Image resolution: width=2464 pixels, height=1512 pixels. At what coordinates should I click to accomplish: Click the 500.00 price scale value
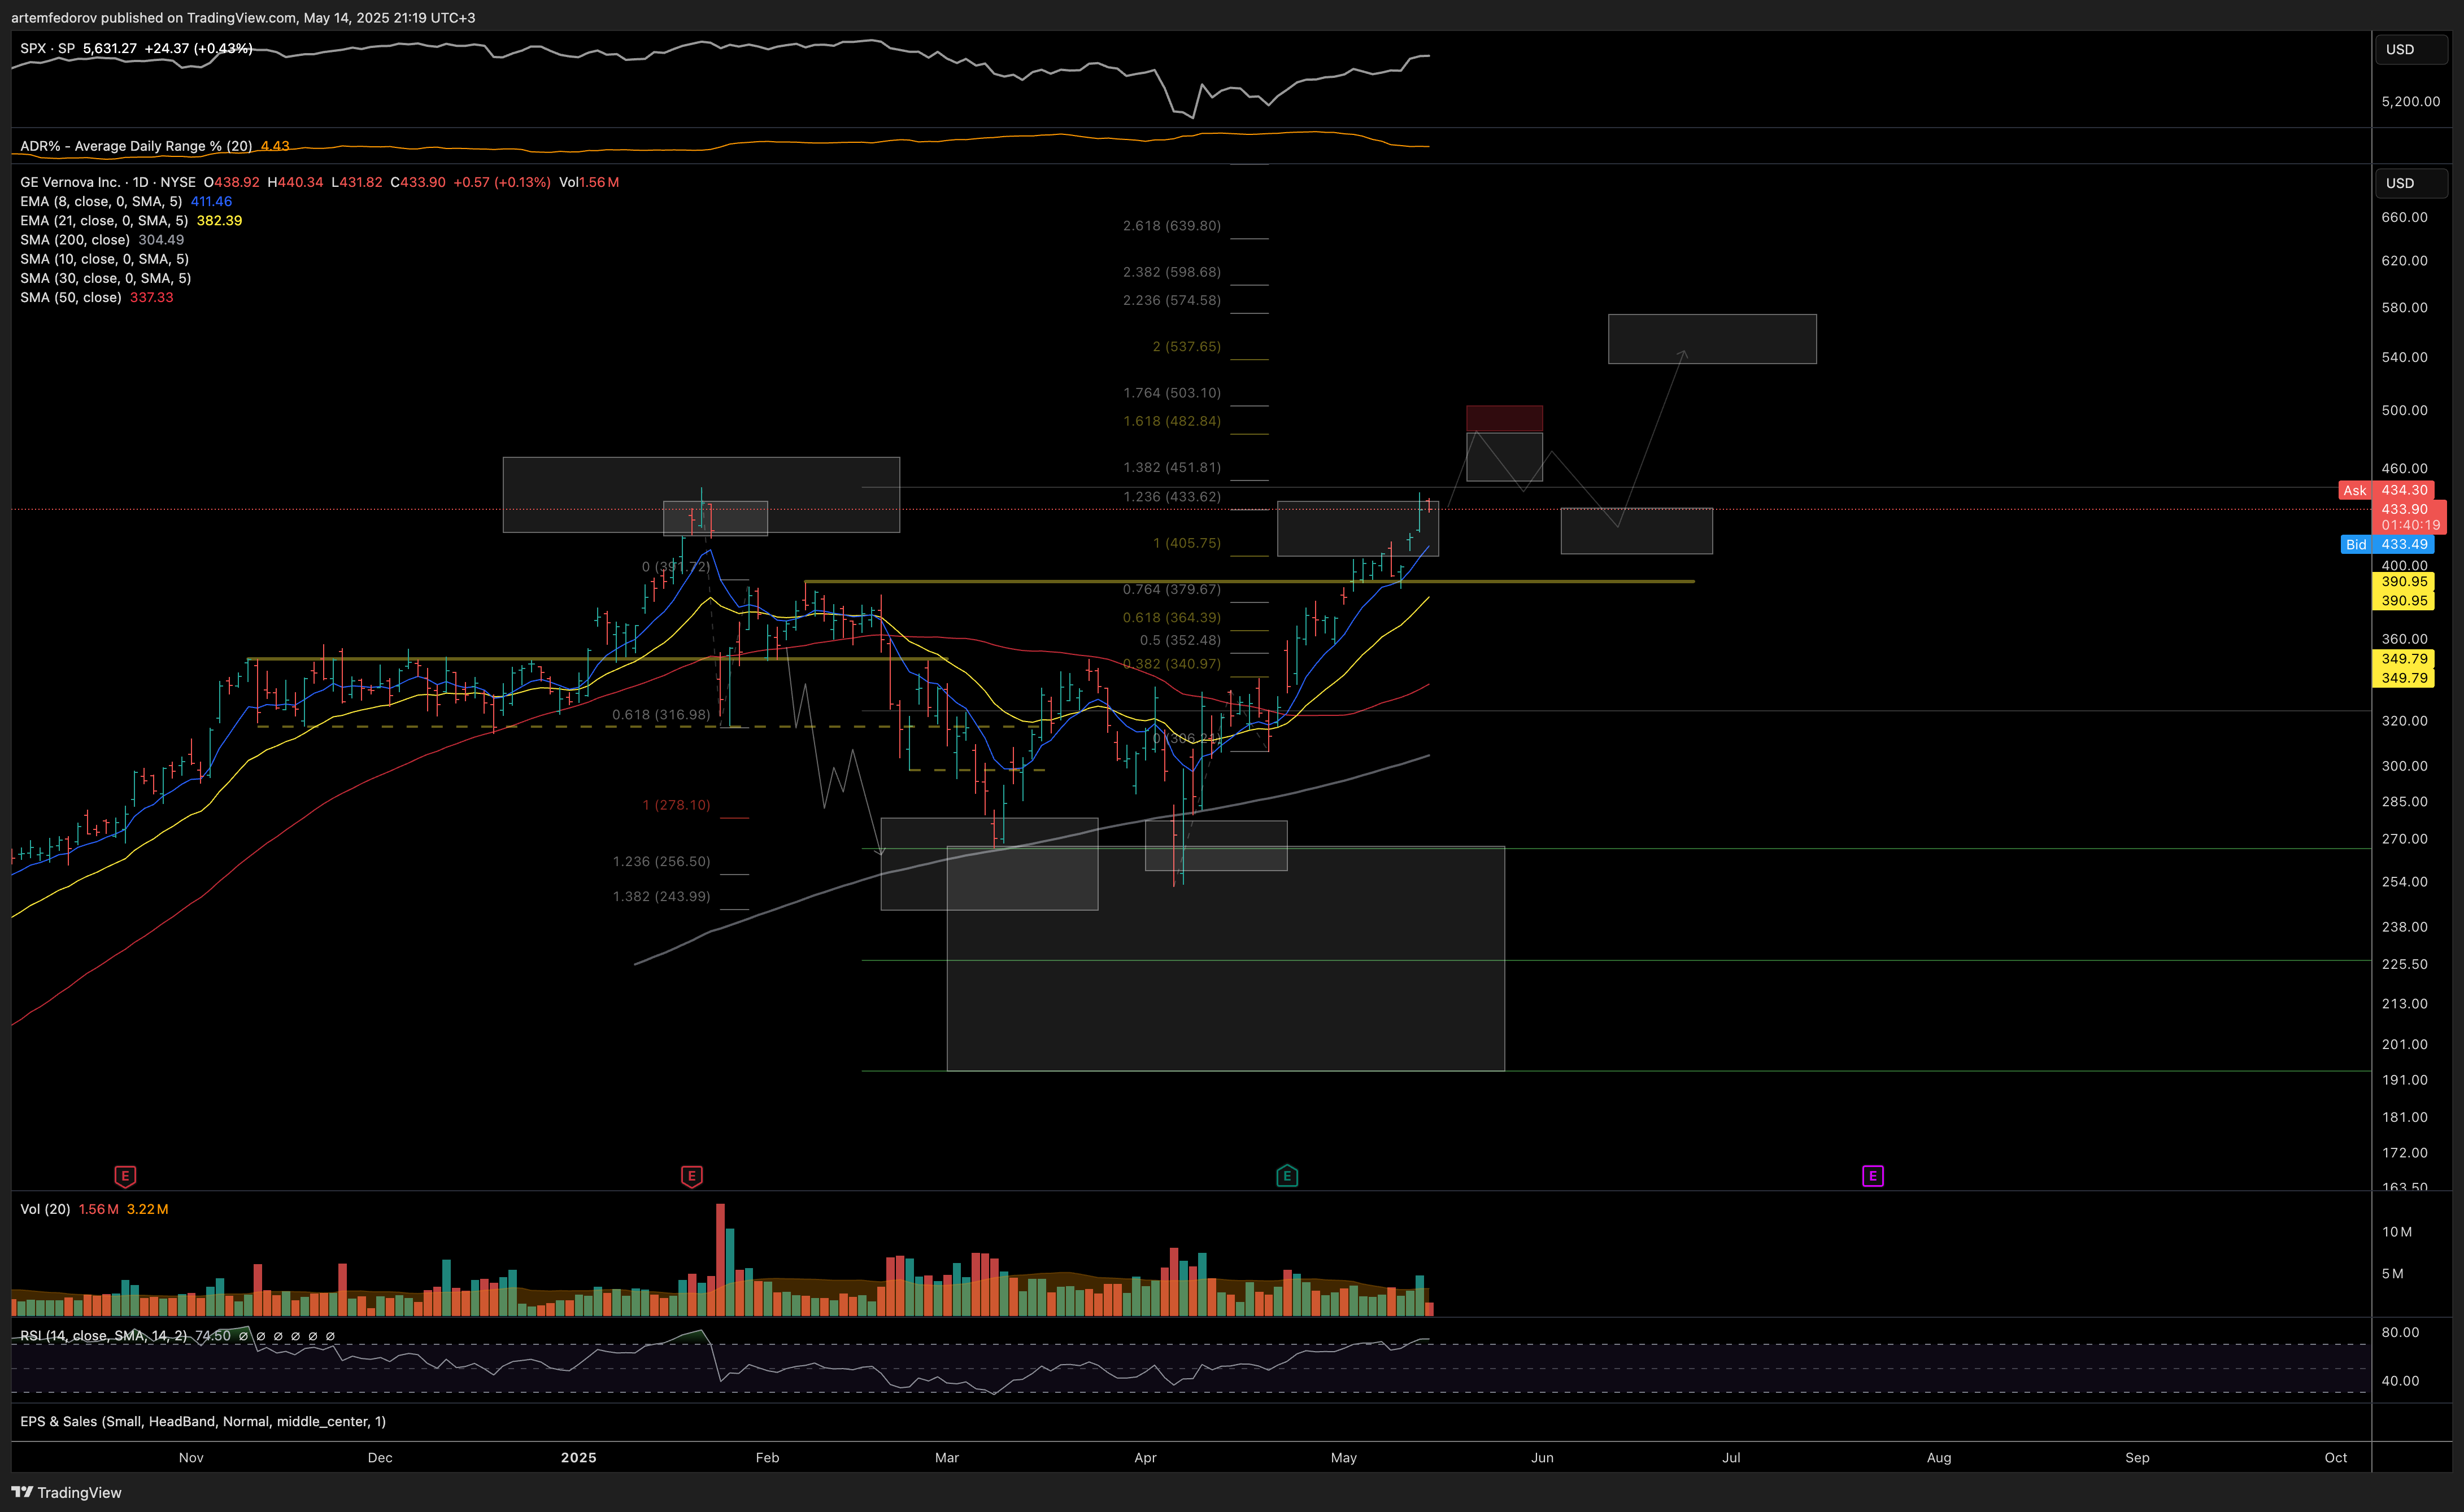[2404, 410]
